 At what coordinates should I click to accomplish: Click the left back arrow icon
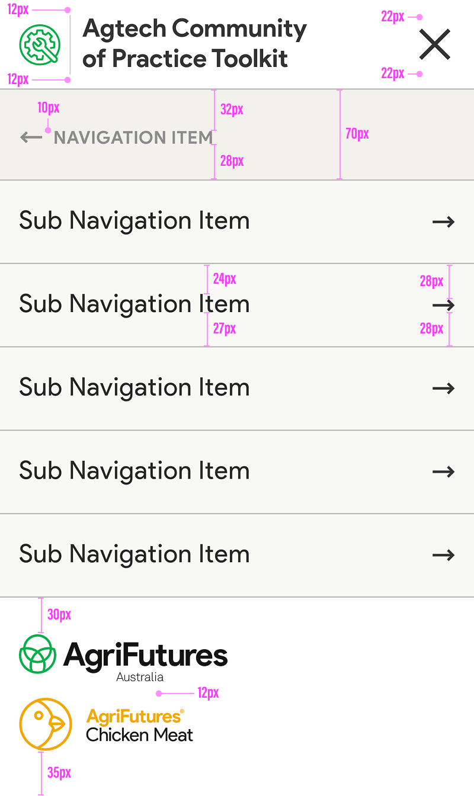pos(31,138)
